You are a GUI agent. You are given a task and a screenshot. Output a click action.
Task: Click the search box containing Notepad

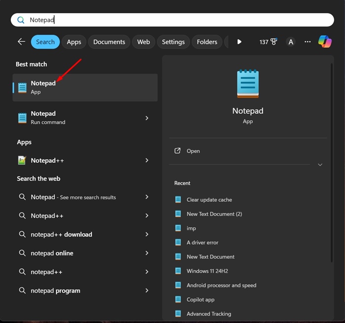pyautogui.click(x=172, y=20)
